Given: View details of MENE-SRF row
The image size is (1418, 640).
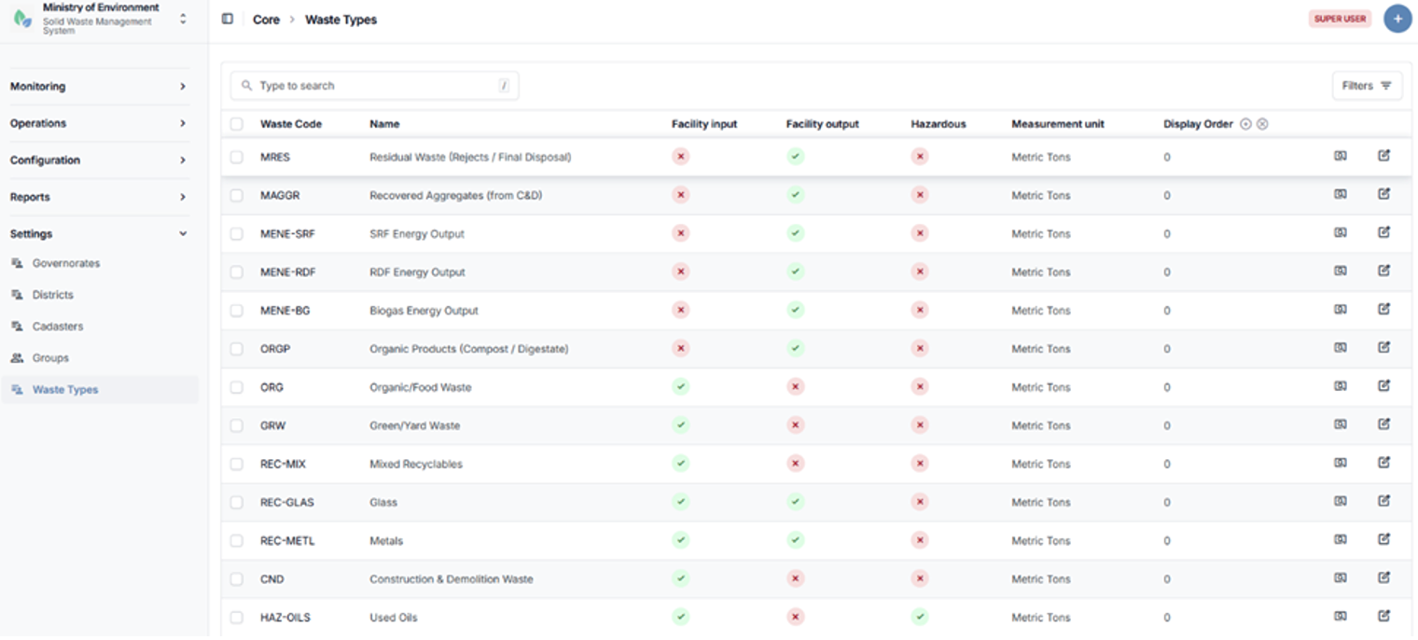Looking at the screenshot, I should tap(1340, 232).
